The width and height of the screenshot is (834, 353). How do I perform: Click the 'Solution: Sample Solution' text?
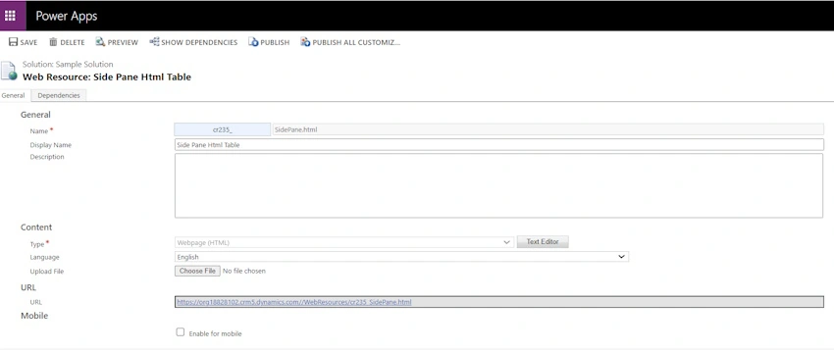68,65
